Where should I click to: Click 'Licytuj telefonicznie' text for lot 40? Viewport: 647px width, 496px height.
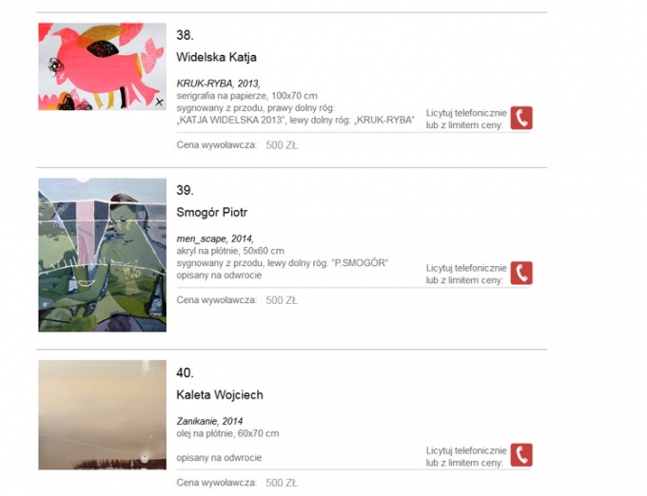pyautogui.click(x=466, y=450)
